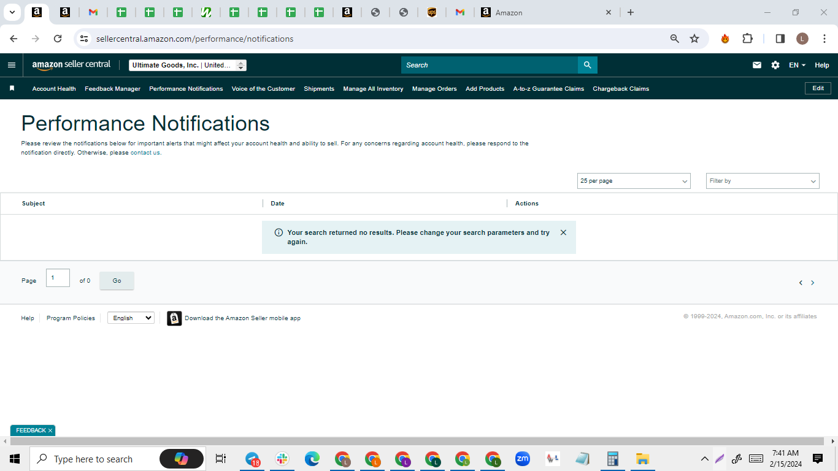Click the amazon seller central logo
This screenshot has width=838, height=471.
coord(71,64)
